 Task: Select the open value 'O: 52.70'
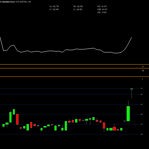[x=54, y=7]
